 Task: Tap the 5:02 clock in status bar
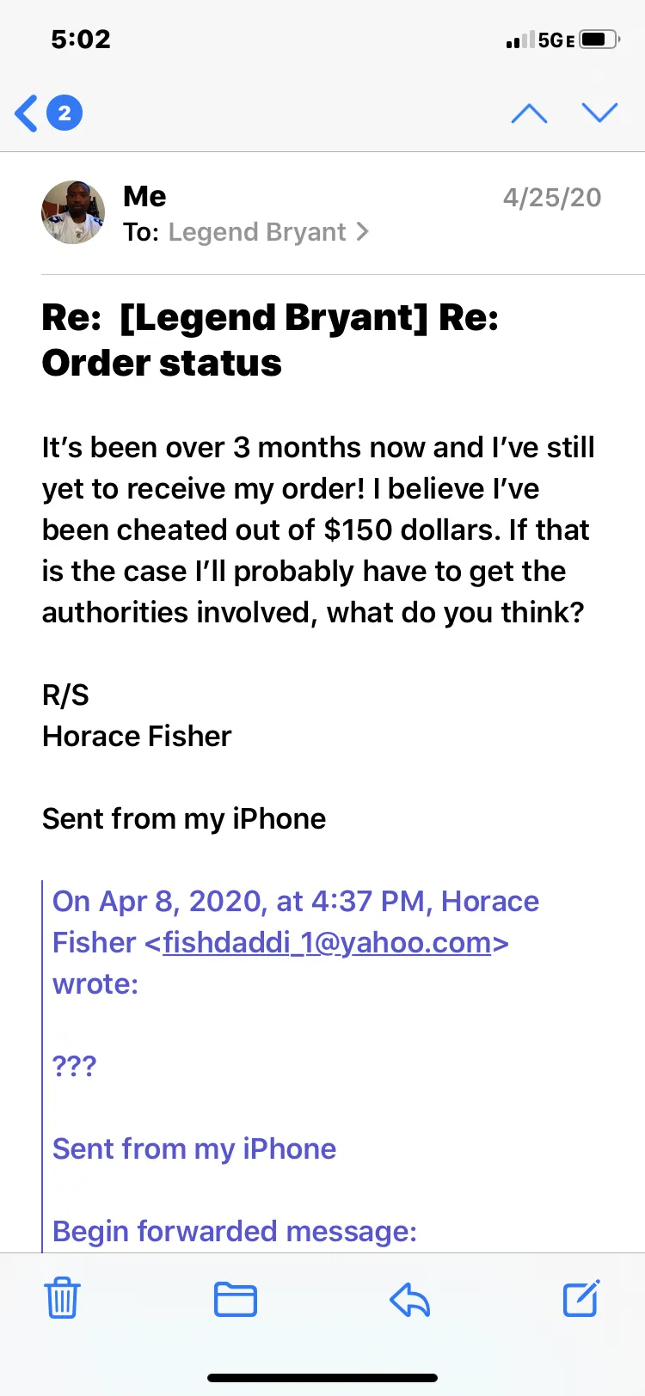[x=81, y=39]
